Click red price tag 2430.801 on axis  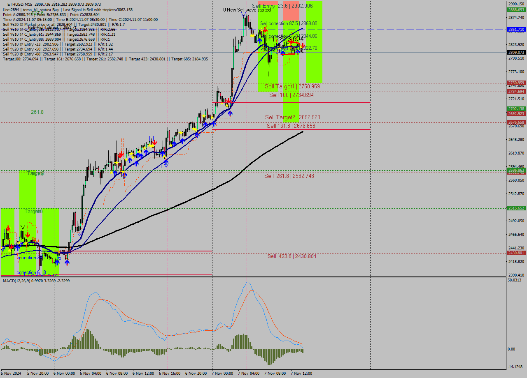pos(516,253)
